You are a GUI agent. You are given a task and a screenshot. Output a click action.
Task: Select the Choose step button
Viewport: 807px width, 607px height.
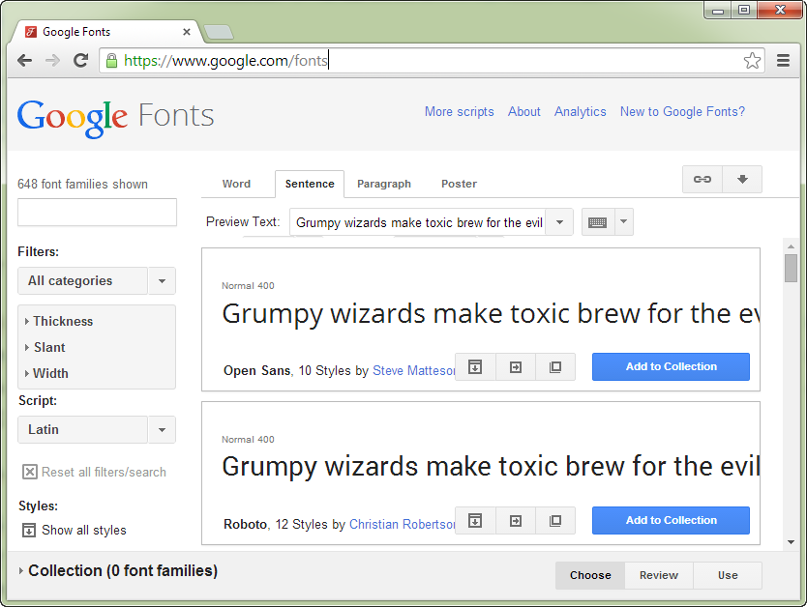point(590,575)
